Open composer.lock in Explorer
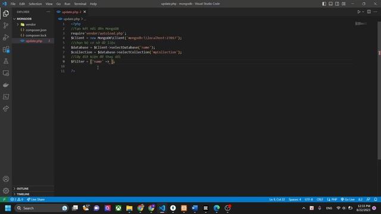 coord(33,36)
